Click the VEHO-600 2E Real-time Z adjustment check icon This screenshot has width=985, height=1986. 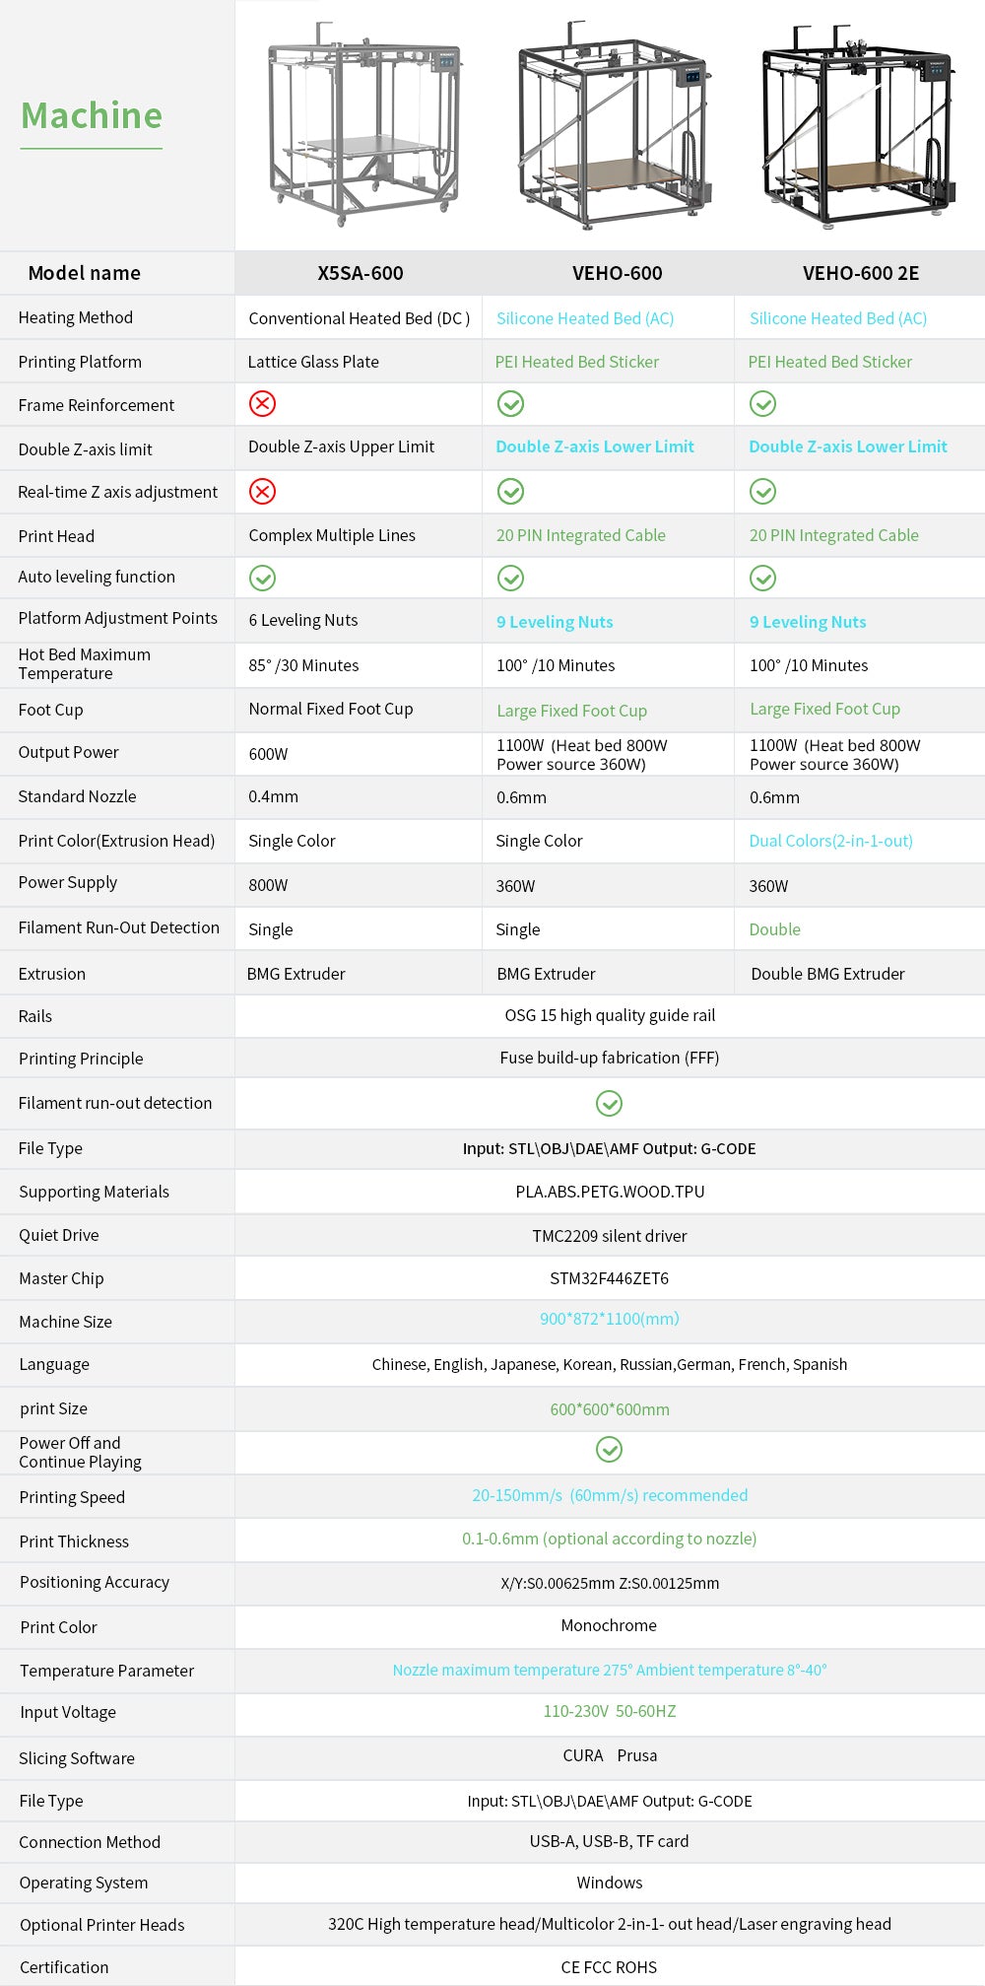(x=763, y=491)
